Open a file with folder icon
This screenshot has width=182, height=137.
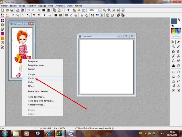7,10
